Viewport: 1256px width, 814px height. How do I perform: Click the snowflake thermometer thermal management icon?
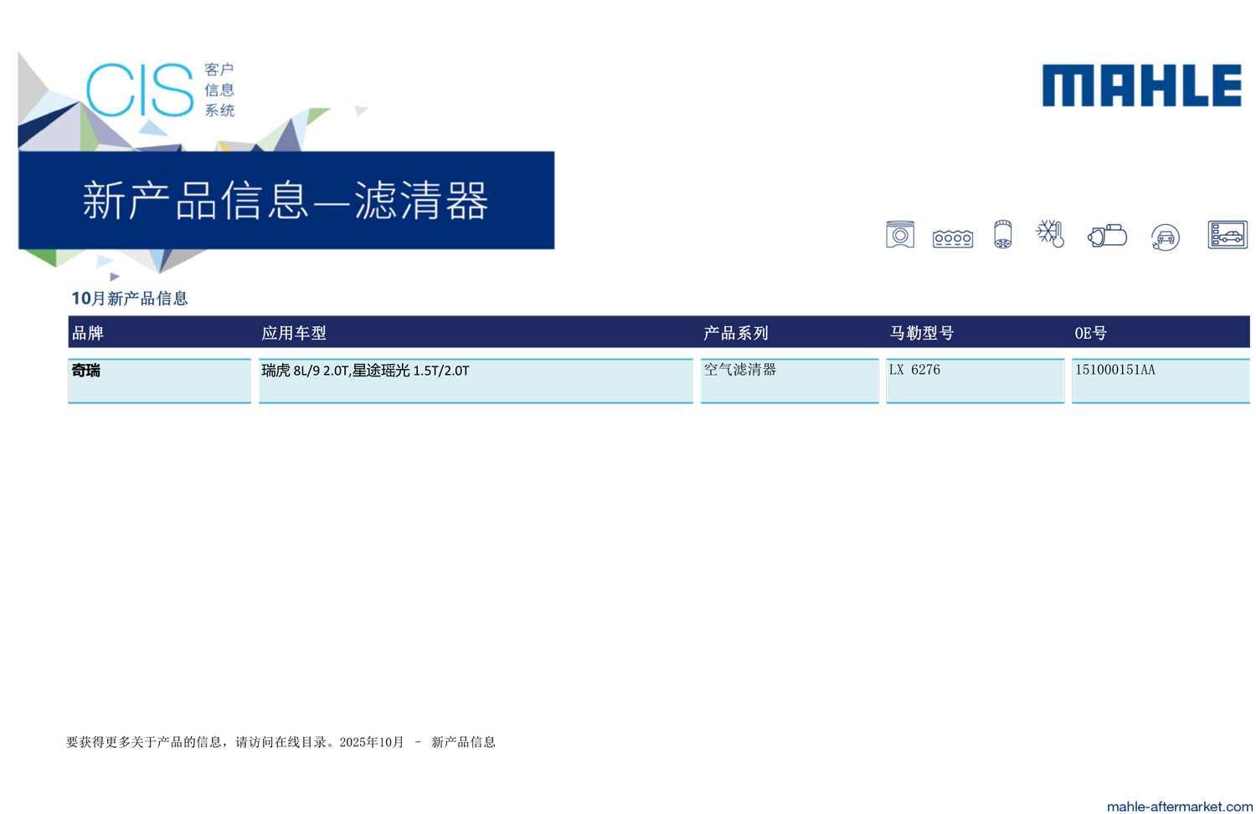click(1050, 233)
